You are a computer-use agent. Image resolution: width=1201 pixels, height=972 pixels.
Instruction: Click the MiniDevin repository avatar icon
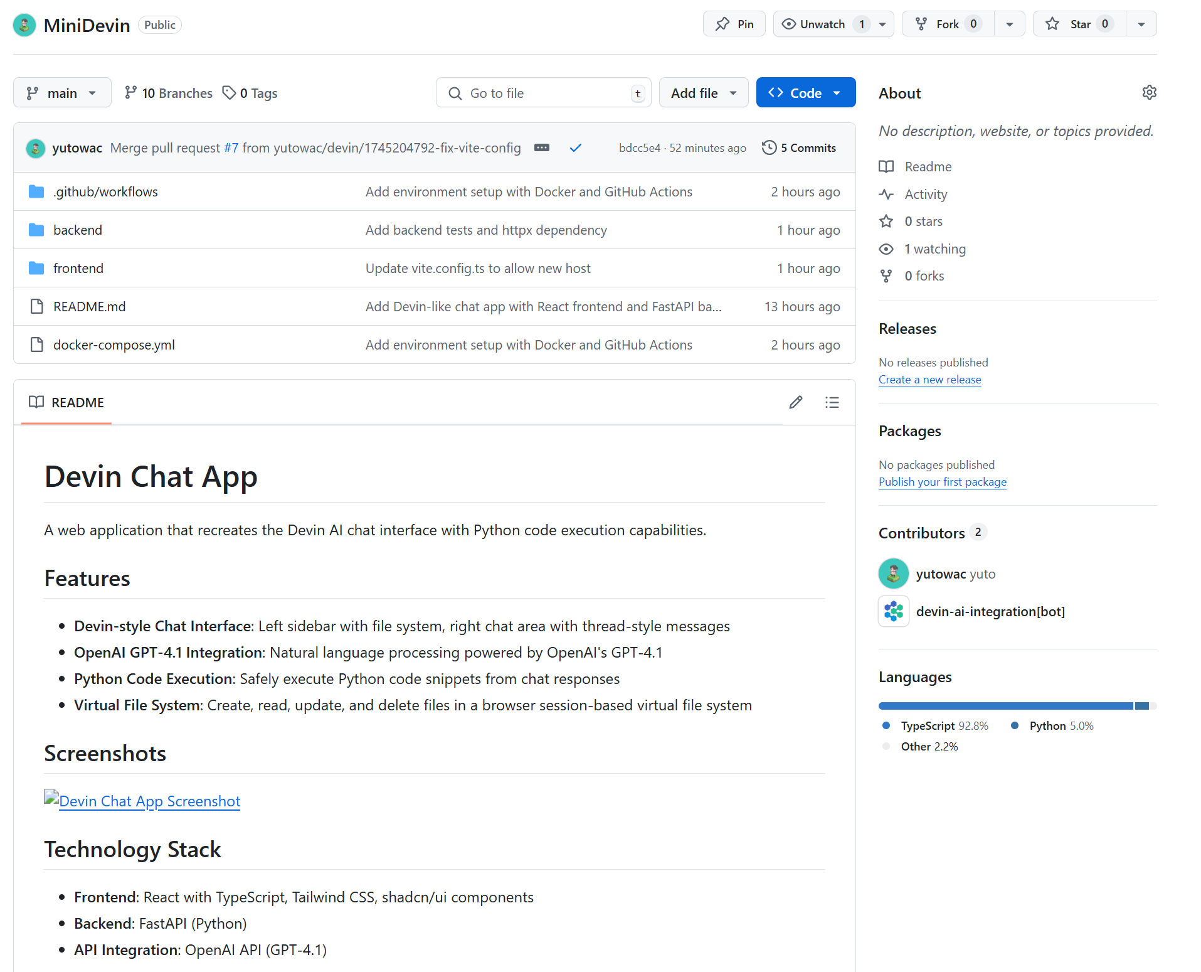24,25
